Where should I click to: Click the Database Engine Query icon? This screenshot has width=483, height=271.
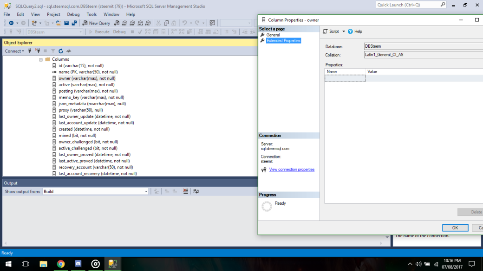coord(117,23)
